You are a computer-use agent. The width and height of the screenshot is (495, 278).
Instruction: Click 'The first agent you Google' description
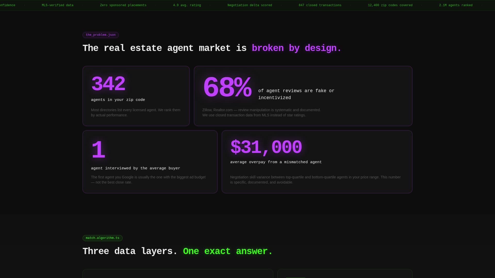tap(148, 180)
